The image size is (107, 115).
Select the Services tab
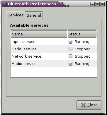[16, 15]
